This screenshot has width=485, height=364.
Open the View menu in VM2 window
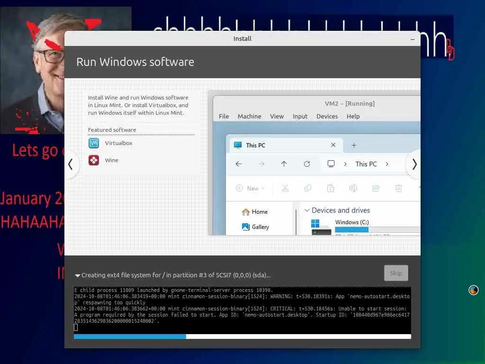(x=277, y=117)
